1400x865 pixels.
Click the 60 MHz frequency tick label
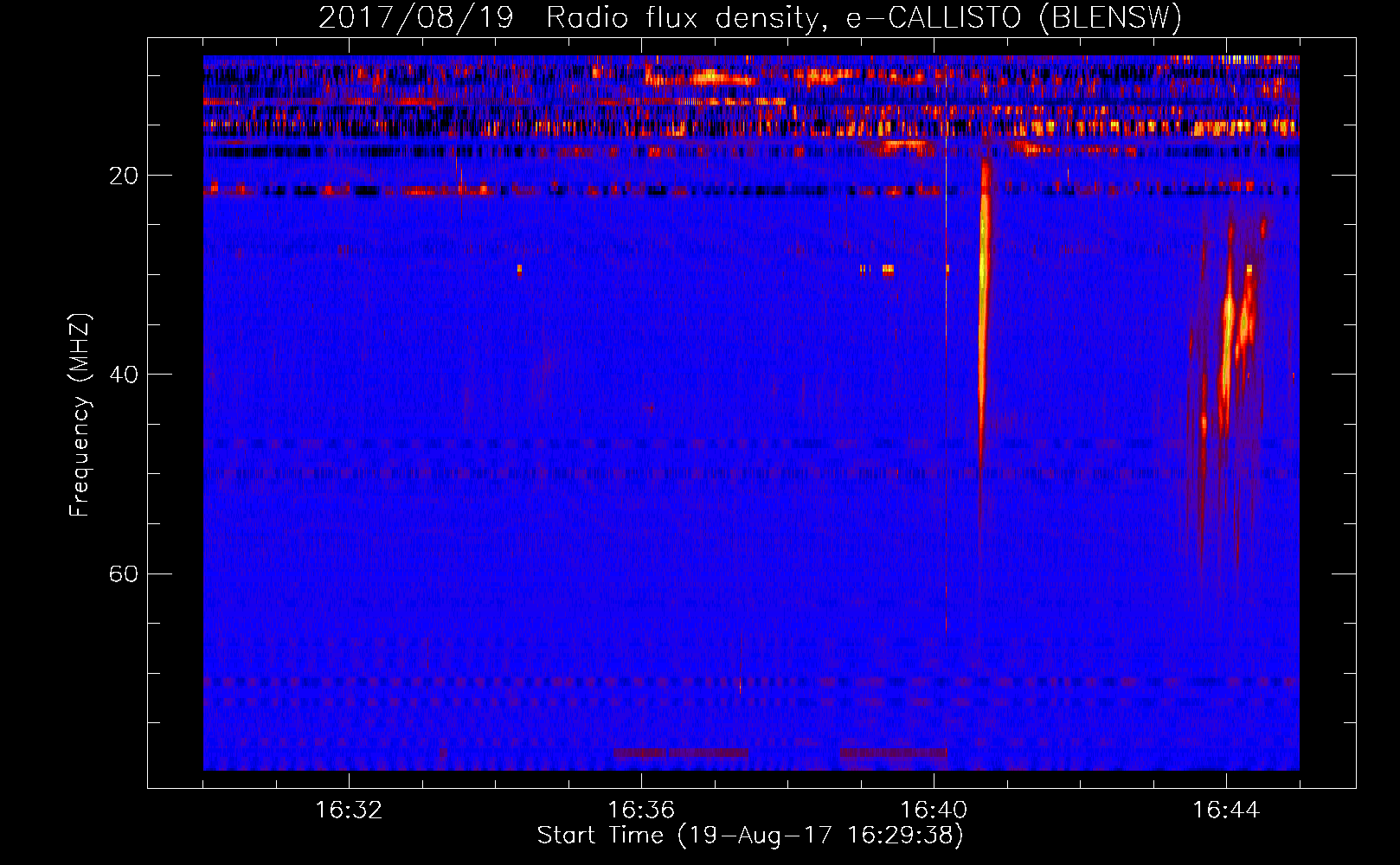pos(124,574)
